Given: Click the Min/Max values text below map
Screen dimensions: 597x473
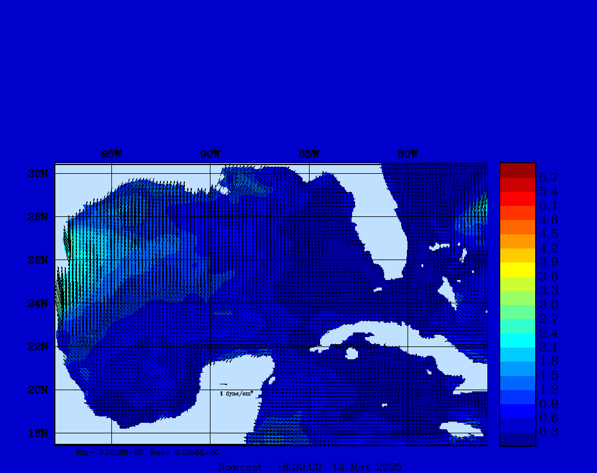Looking at the screenshot, I should 148,452.
